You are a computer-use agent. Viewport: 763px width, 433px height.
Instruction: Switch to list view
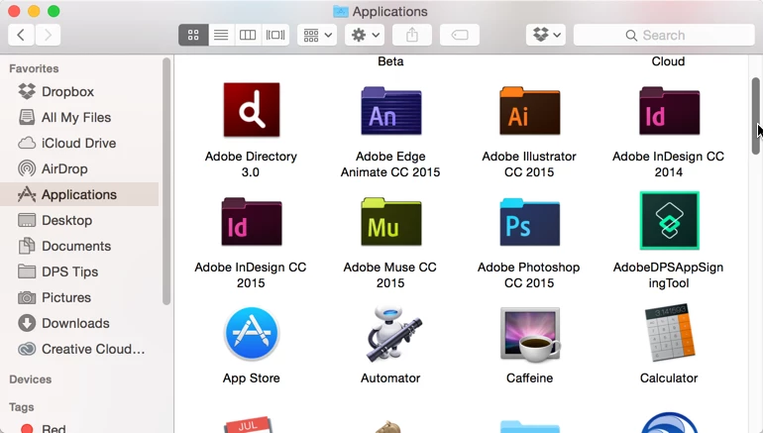tap(221, 35)
